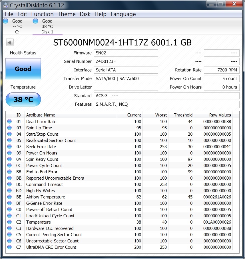This screenshot has height=259, width=245.
Task: Close the CrystalDiskInfo window
Action: tap(234, 4)
